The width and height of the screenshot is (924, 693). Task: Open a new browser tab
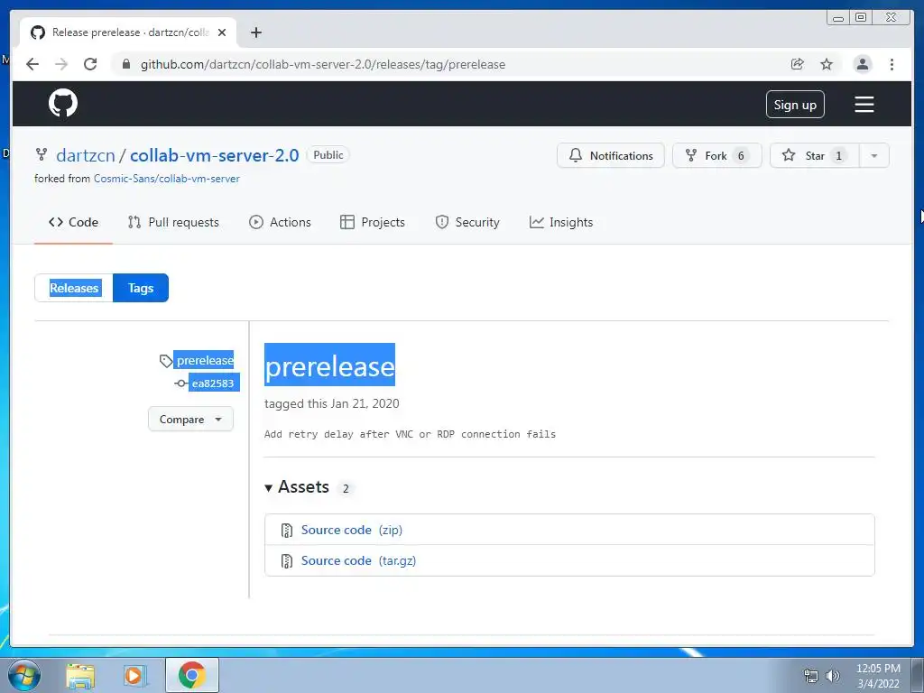click(x=255, y=32)
